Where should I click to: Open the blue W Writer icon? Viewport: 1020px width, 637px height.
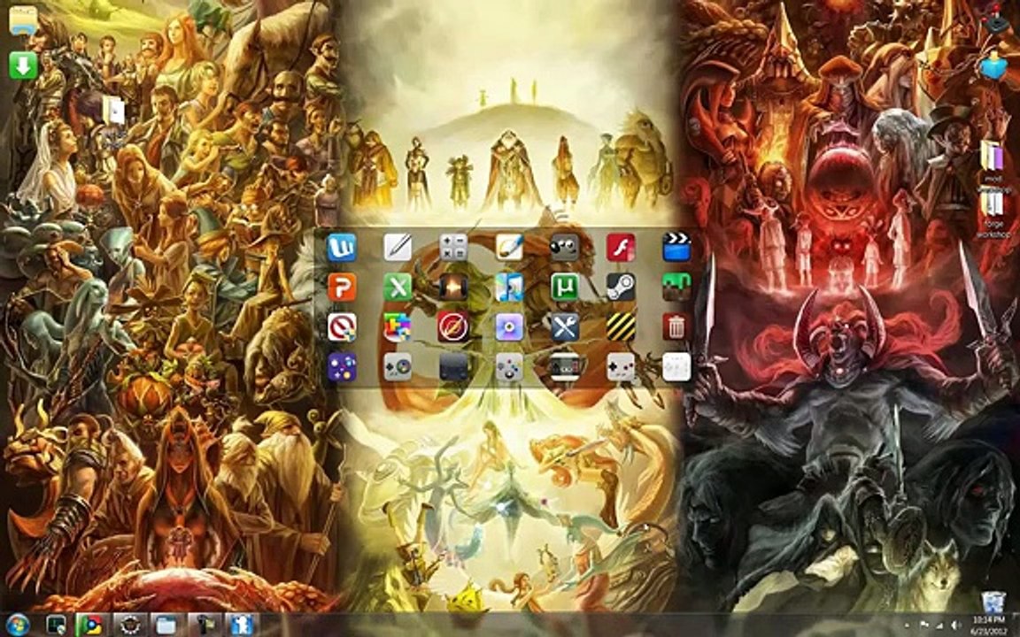(x=342, y=248)
